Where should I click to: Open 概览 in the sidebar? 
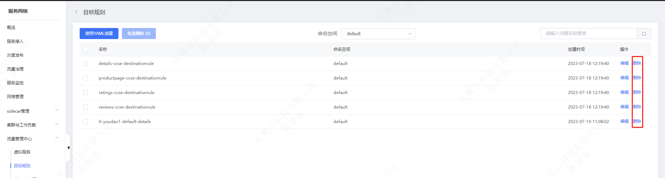(11, 27)
